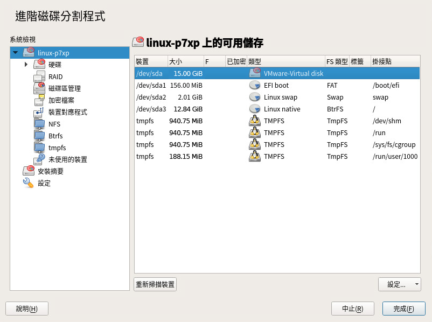Image resolution: width=432 pixels, height=322 pixels.
Task: Click the 188.15 MiB size cell
Action: [x=186, y=157]
